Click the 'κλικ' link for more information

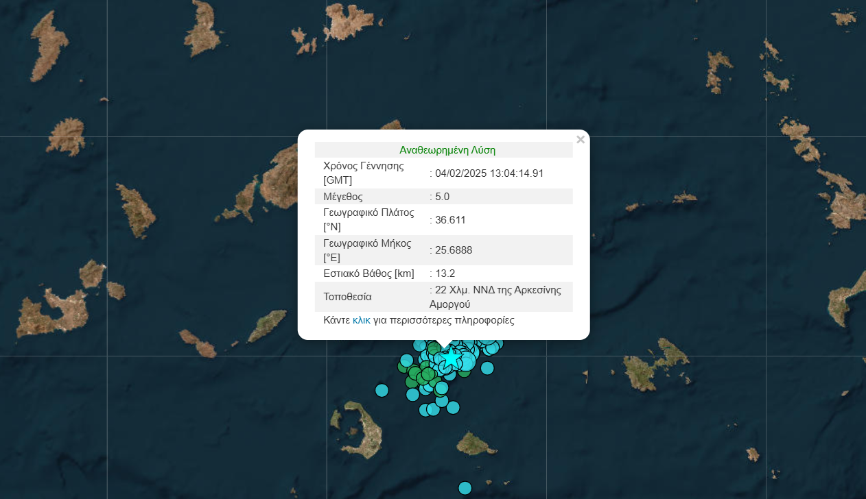click(x=361, y=320)
